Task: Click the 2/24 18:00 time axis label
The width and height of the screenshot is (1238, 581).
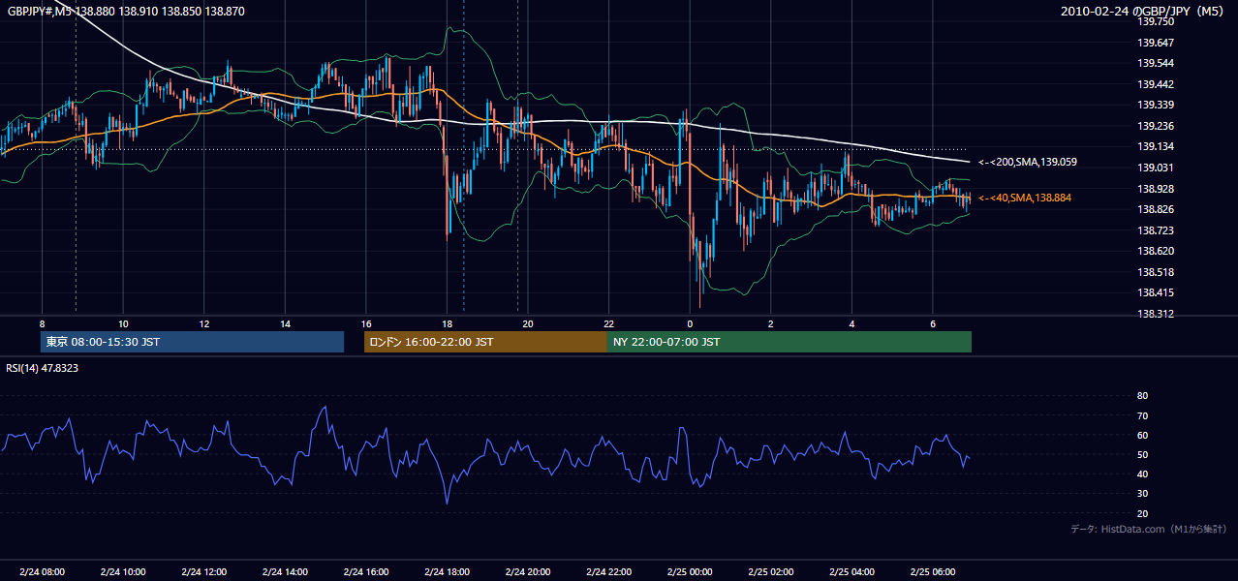Action: click(x=448, y=571)
